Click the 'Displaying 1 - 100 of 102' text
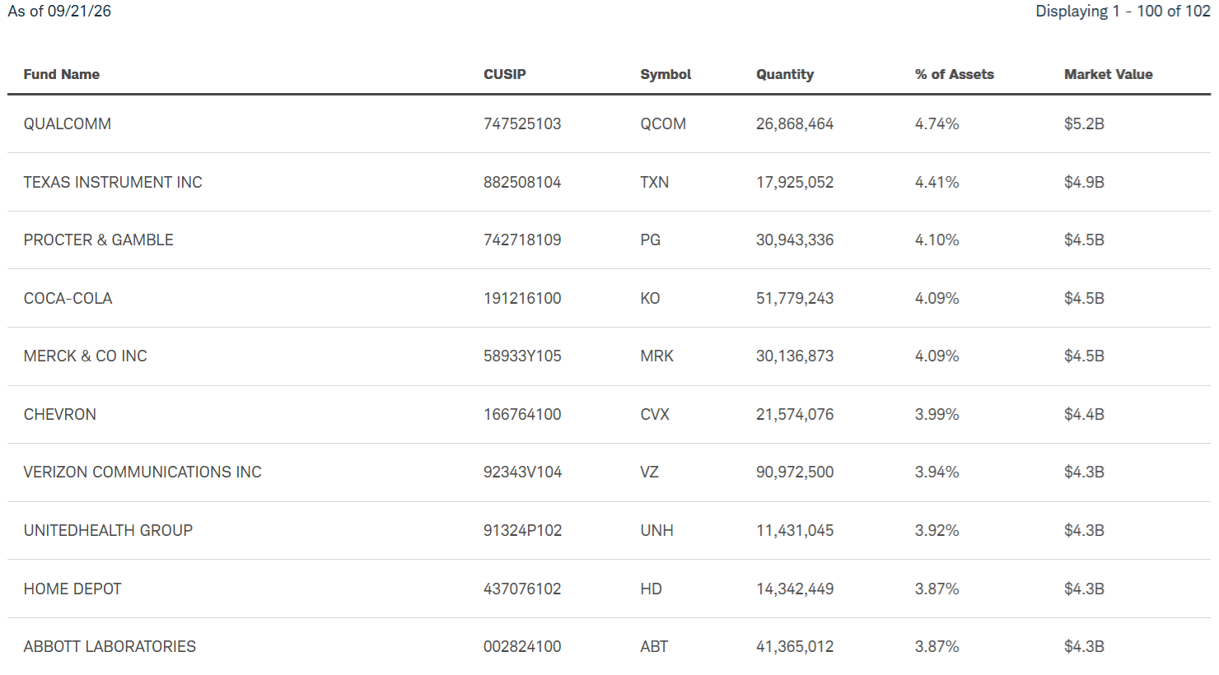1219x675 pixels. pos(1123,11)
